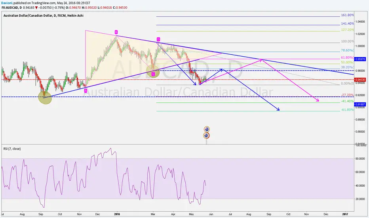Viewport: 369px width, 218px height.
Task: Click the -41.40% extension label
Action: point(347,101)
